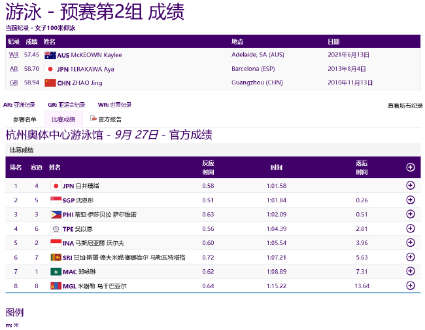
Task: Click the Macau flag icon
Action: click(56, 272)
